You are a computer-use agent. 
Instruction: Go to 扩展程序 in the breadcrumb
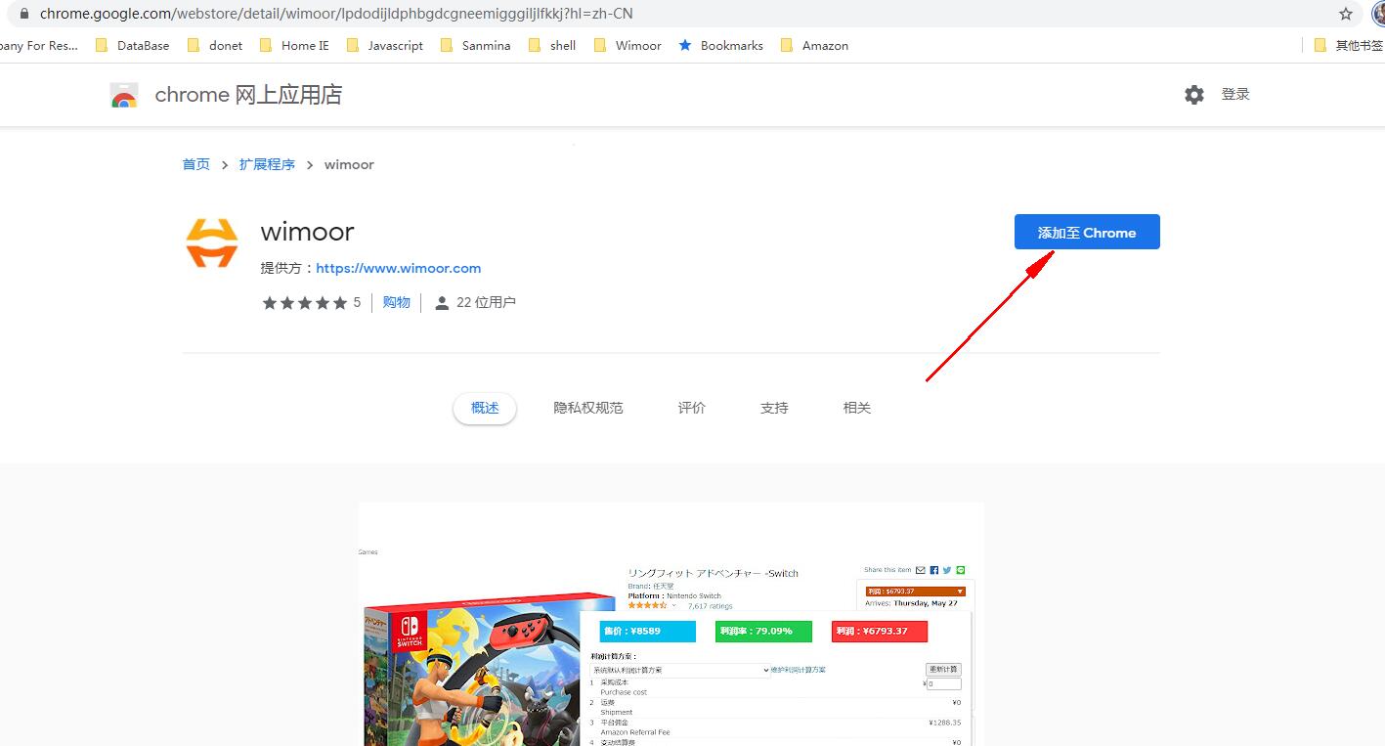point(267,164)
